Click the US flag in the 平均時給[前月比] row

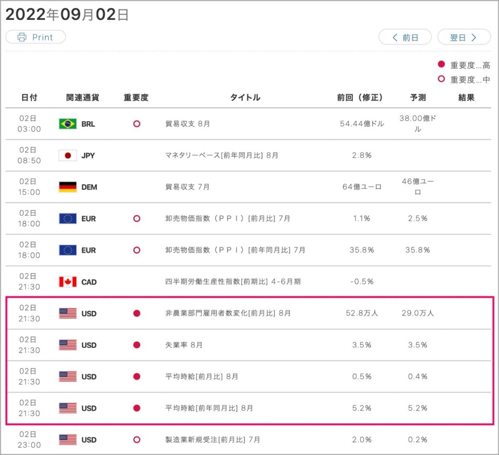[x=68, y=377]
